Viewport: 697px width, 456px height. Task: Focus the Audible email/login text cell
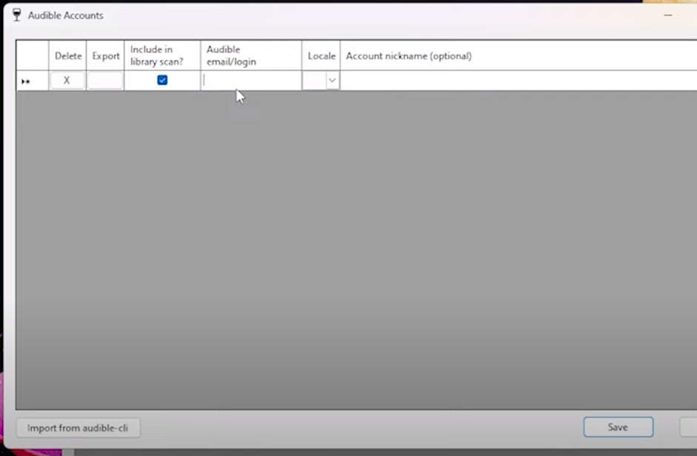(250, 81)
